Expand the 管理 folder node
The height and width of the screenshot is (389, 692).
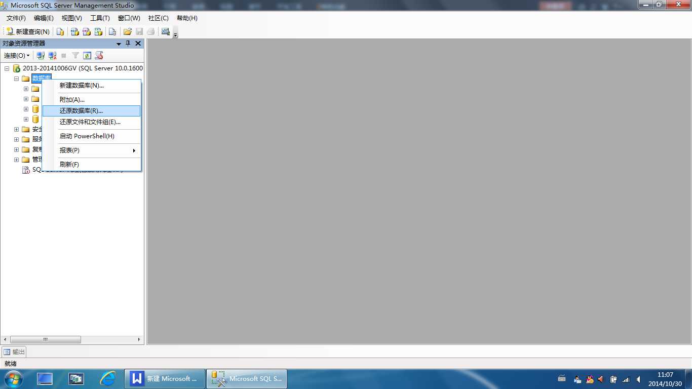pyautogui.click(x=17, y=160)
